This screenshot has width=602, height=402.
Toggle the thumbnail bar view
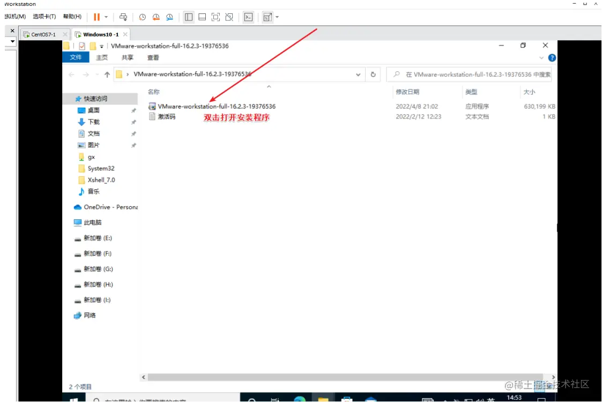coord(202,17)
